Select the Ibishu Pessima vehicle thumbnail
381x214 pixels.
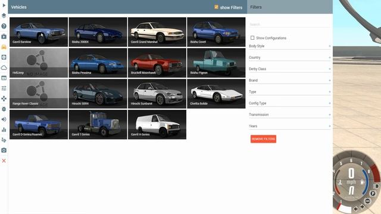tap(98, 62)
